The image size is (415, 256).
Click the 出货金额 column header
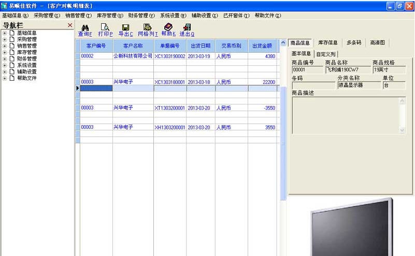point(262,46)
